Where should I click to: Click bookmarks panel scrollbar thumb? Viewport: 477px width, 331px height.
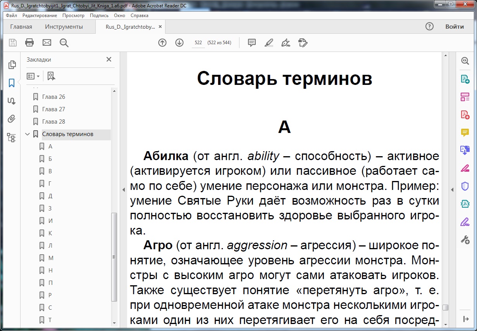(114, 257)
